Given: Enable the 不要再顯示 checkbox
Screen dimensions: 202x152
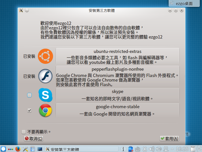Looking at the screenshot, I should 23,132.
